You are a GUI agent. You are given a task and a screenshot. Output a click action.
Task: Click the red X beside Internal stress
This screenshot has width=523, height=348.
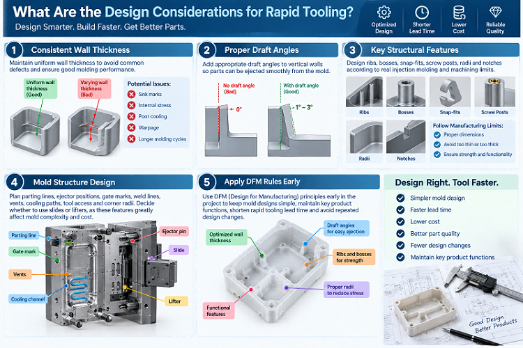coord(131,105)
